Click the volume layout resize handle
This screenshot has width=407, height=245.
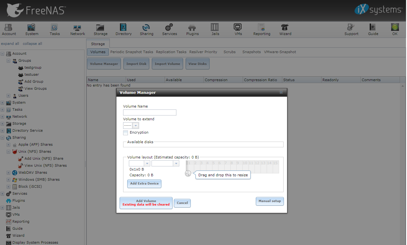(x=188, y=173)
